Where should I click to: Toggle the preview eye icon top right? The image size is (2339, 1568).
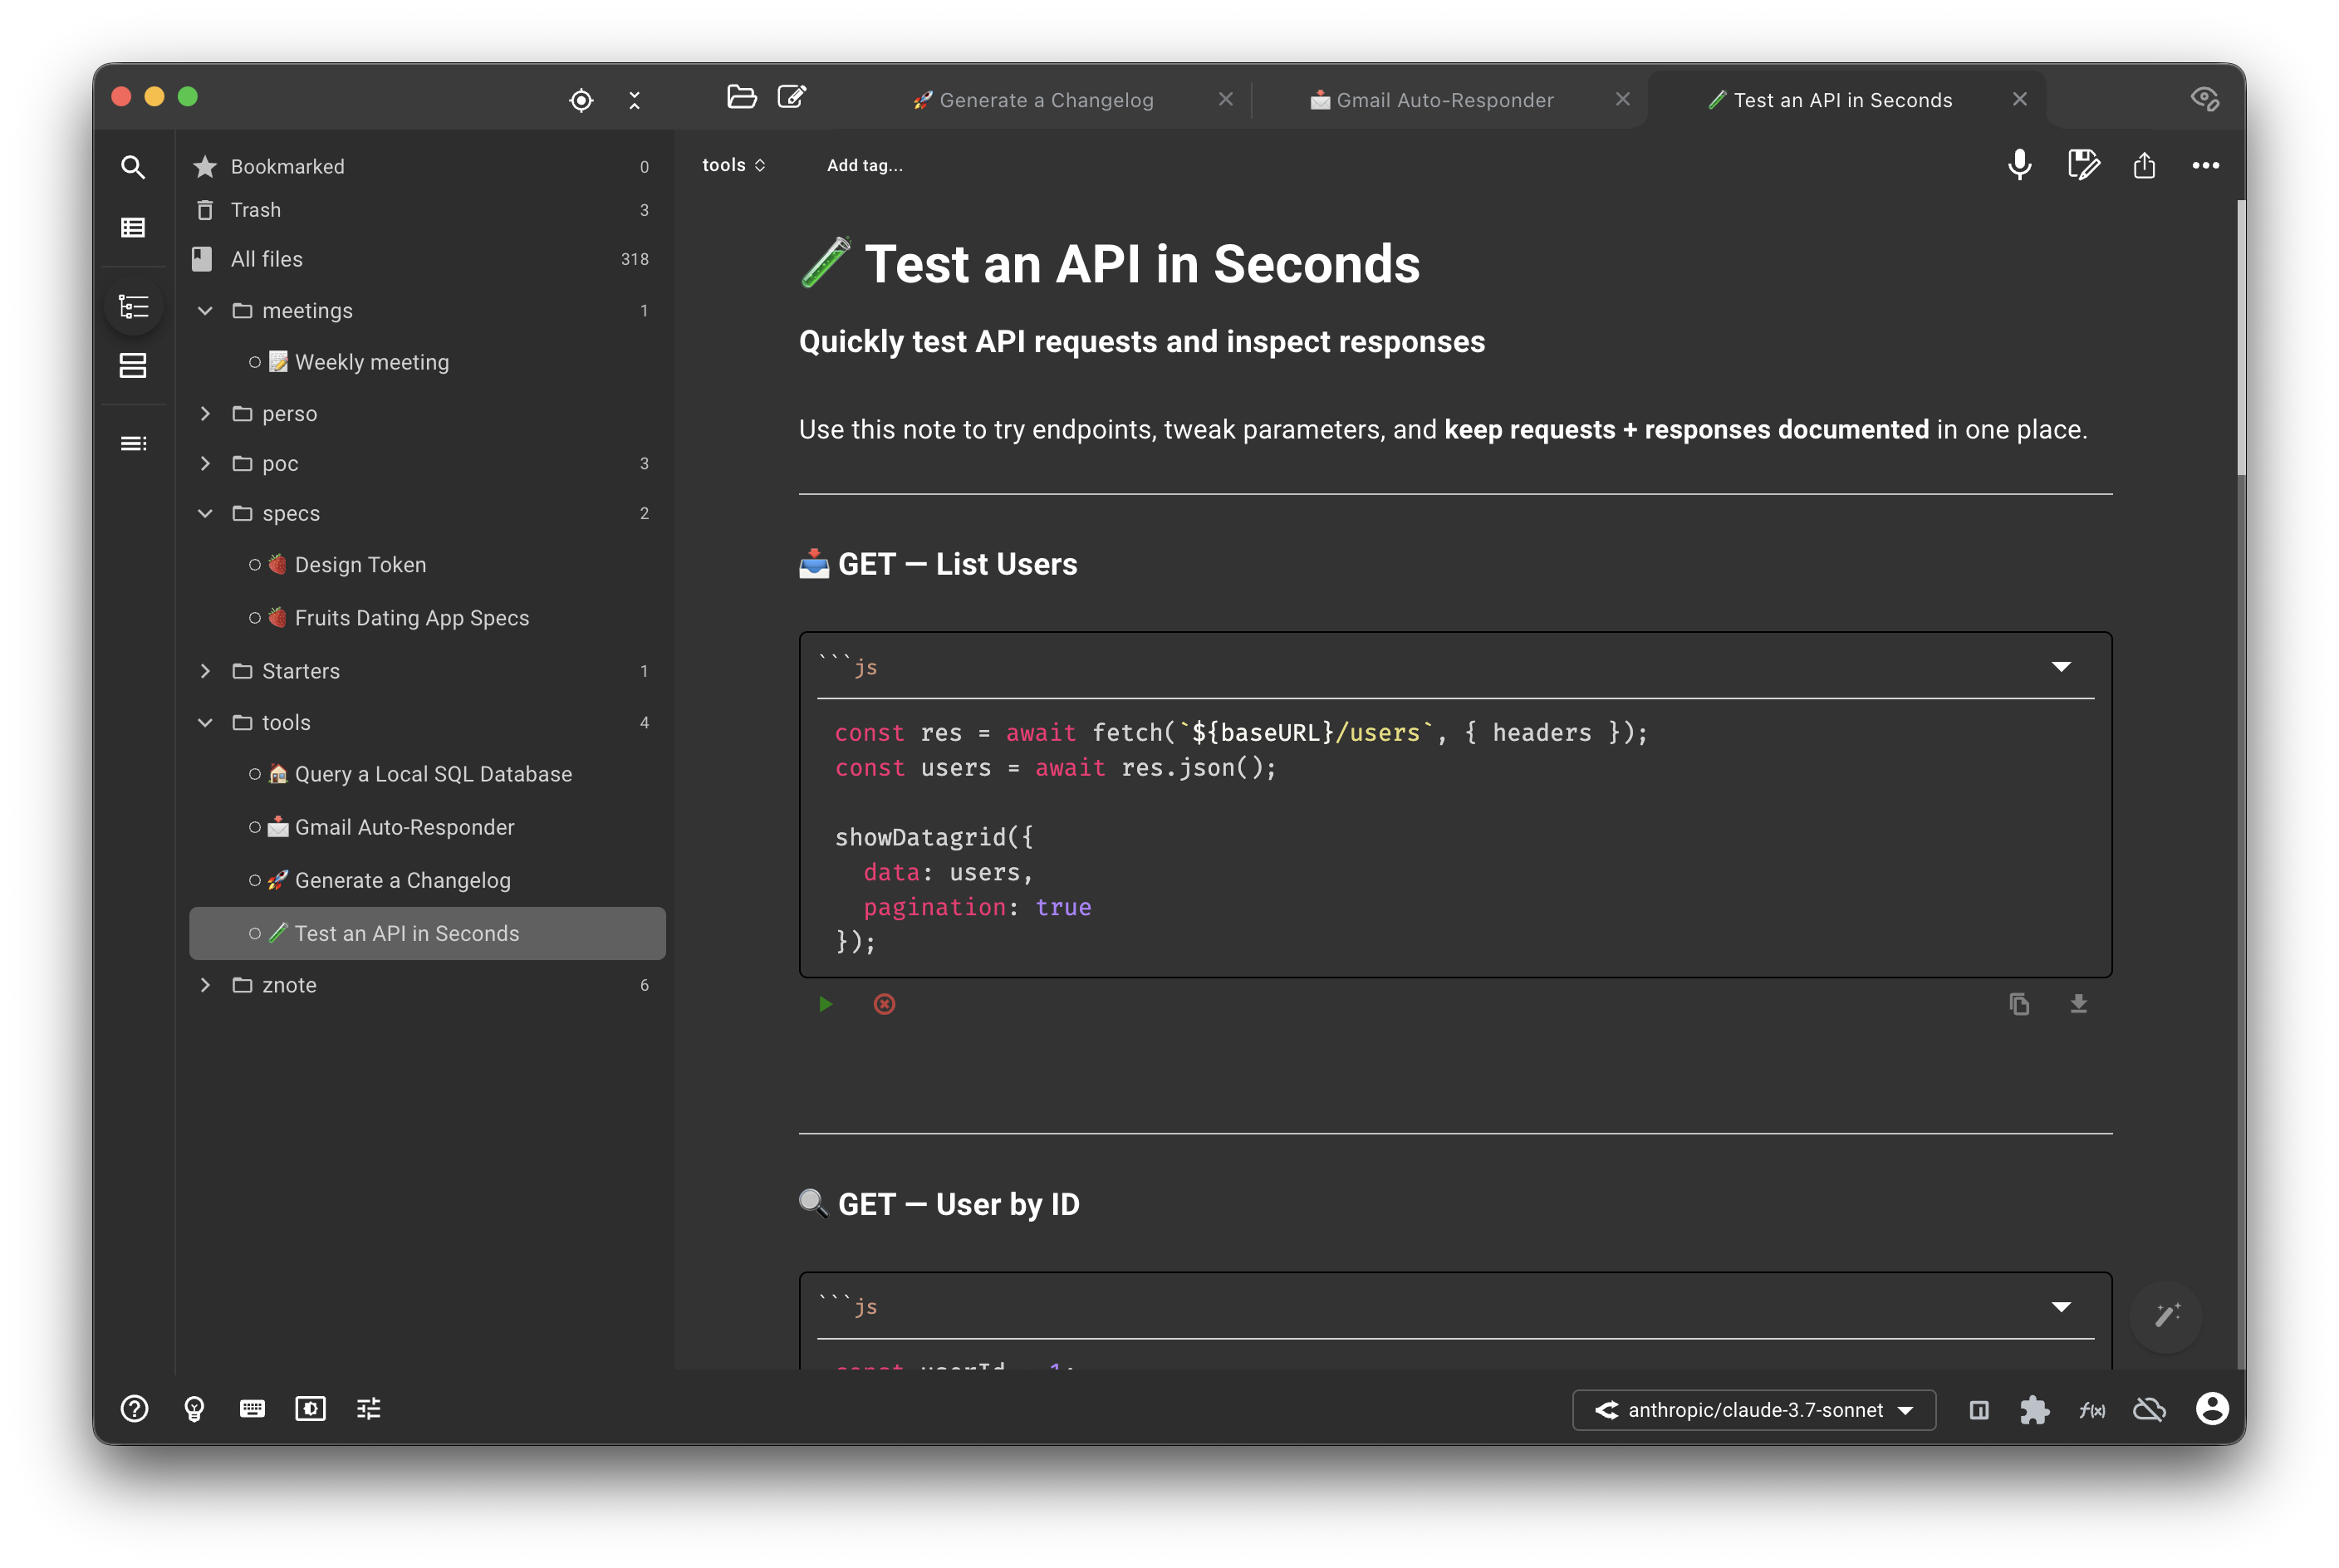(x=2206, y=98)
